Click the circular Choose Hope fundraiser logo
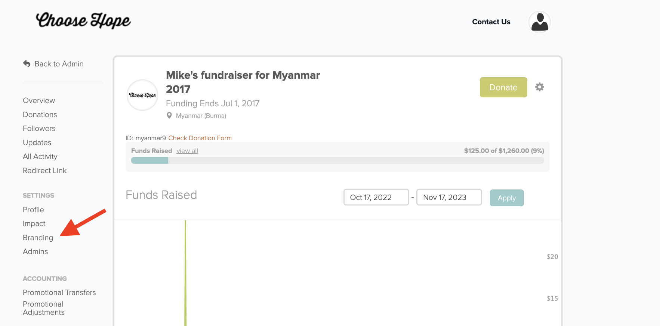Image resolution: width=660 pixels, height=326 pixels. 142,95
